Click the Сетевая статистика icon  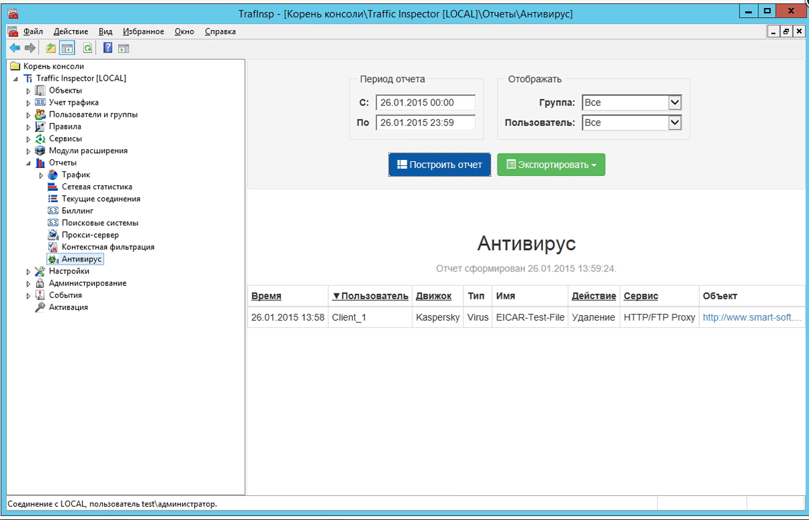53,187
